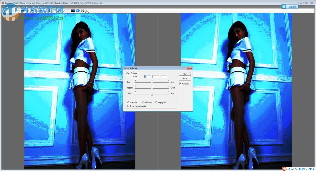
Task: Click the full screen expand arrows icon
Action: point(87,10)
